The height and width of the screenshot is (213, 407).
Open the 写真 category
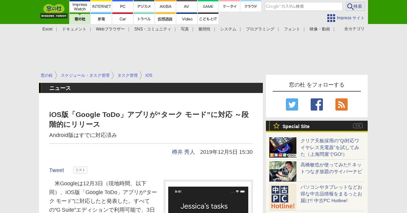[185, 29]
